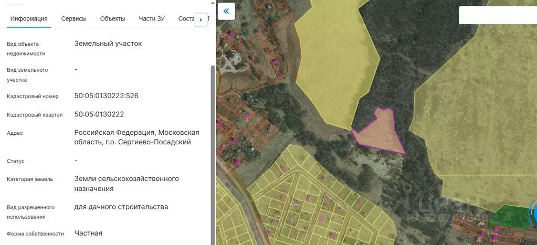This screenshot has width=537, height=245.
Task: Click the map search input field
Action: coord(496,15)
